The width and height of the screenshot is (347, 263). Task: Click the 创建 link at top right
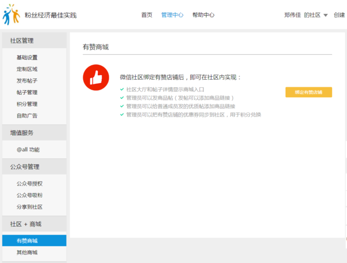tap(339, 15)
